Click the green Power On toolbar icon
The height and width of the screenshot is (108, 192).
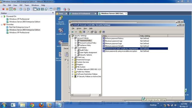[x=11, y=9]
